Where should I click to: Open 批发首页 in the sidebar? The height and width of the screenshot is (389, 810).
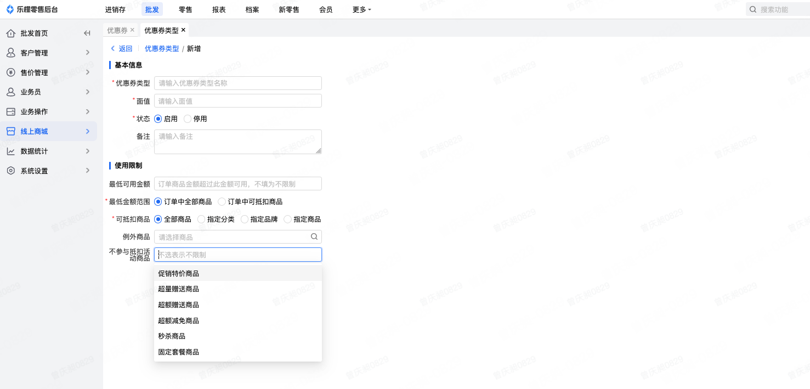[x=34, y=33]
